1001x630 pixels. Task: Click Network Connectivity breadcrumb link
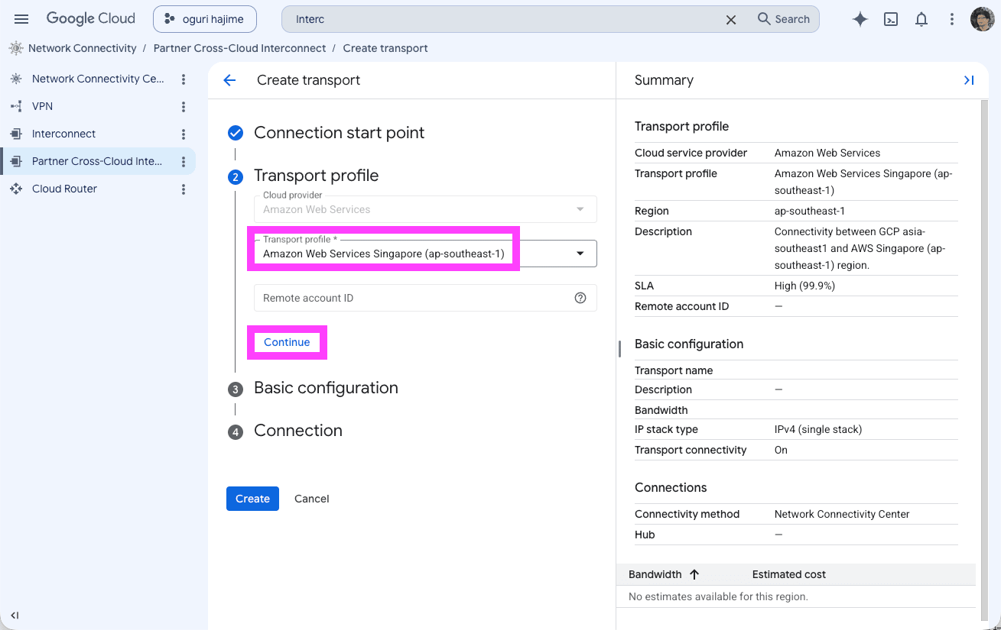tap(82, 48)
